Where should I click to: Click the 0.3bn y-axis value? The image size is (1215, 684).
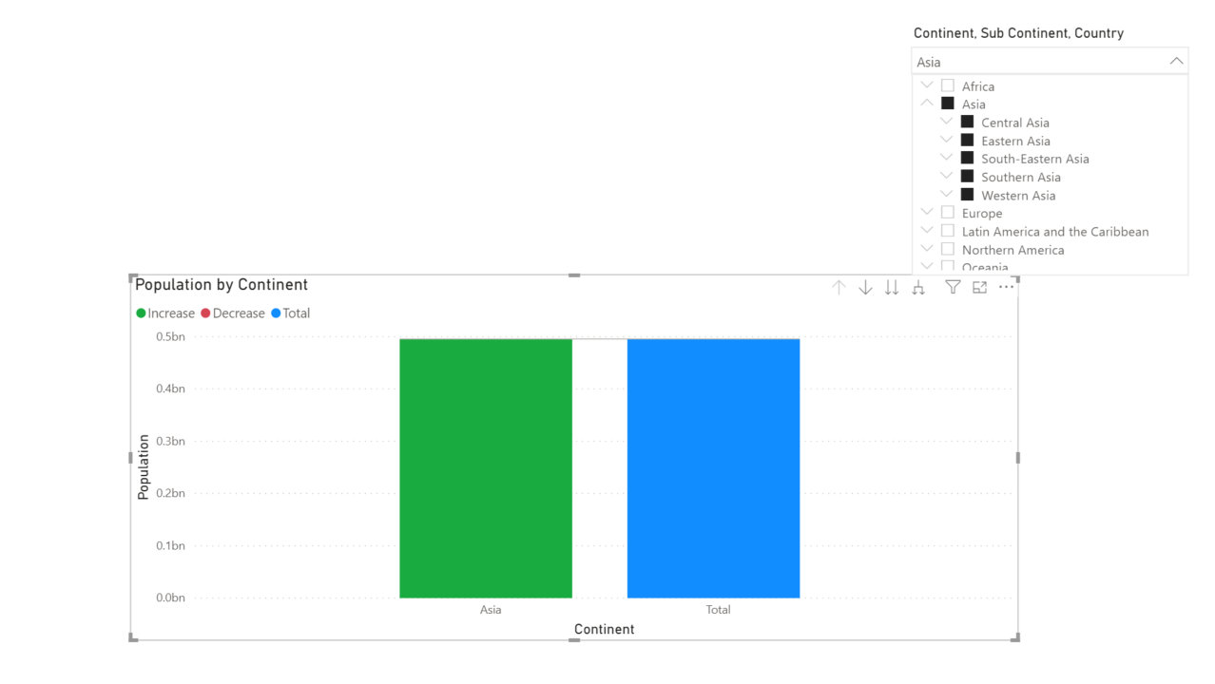171,441
